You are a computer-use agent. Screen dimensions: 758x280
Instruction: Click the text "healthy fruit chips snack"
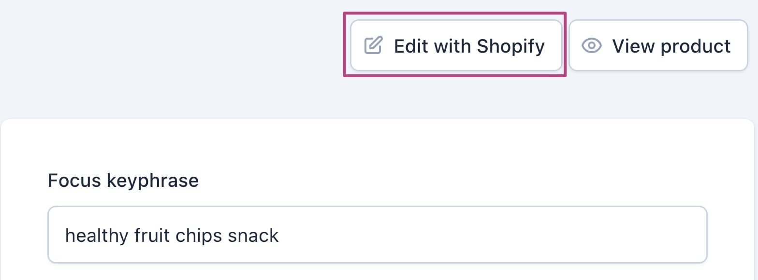coord(172,236)
